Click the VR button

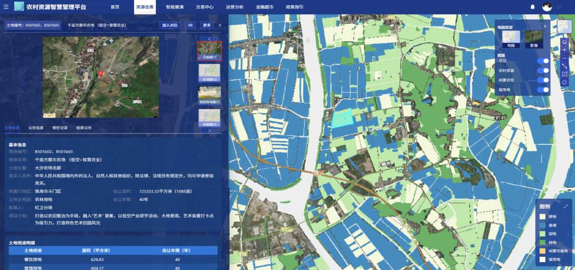190,25
